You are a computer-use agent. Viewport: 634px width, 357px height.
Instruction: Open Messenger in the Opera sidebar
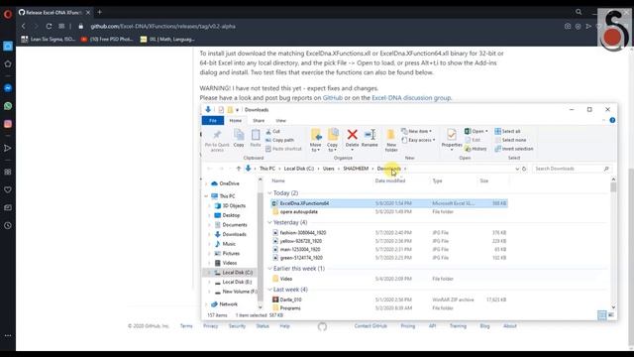coord(8,88)
